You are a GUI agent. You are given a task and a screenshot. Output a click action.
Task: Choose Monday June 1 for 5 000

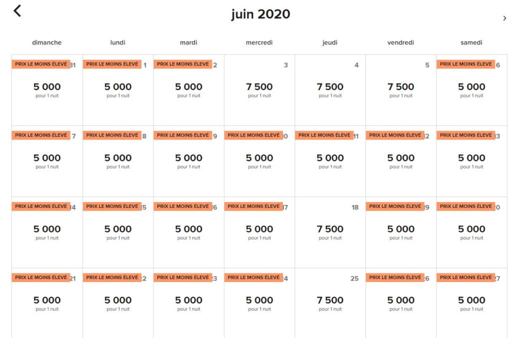(118, 90)
